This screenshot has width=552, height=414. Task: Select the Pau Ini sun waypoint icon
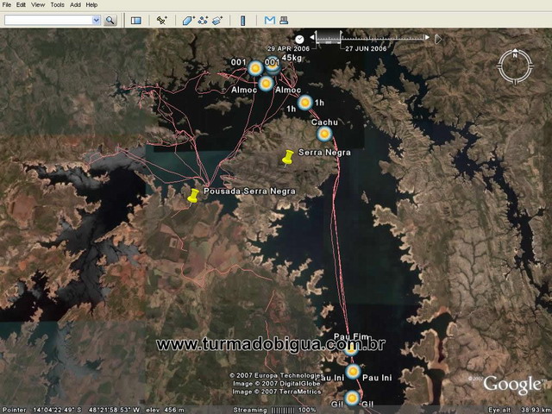pyautogui.click(x=353, y=372)
